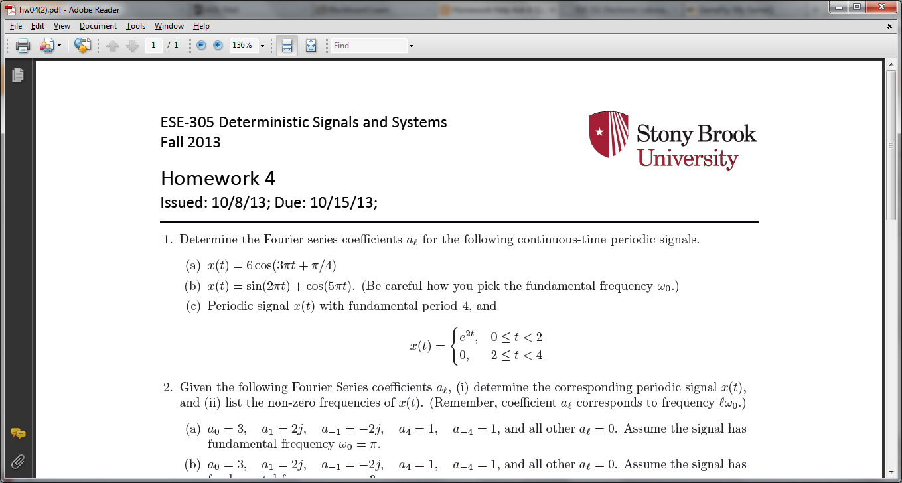Open the Page Thumbnails panel
Image resolution: width=902 pixels, height=483 pixels.
point(18,75)
